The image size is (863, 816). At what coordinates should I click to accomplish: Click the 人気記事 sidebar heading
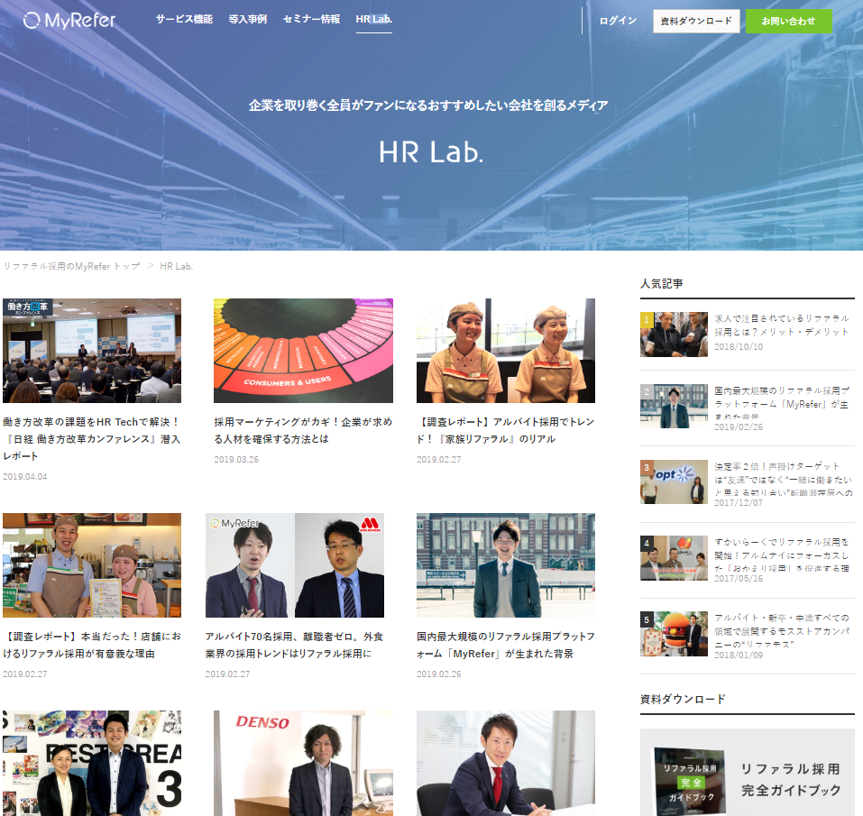[x=662, y=284]
